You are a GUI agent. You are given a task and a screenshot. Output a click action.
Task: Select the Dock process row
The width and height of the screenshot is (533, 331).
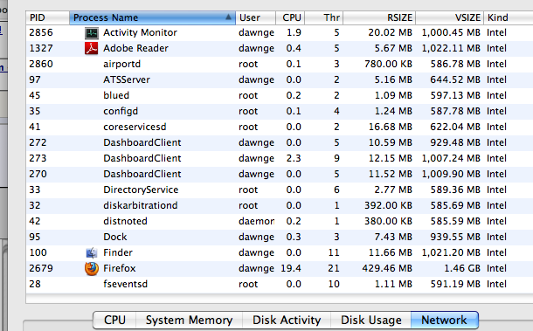[x=280, y=237]
